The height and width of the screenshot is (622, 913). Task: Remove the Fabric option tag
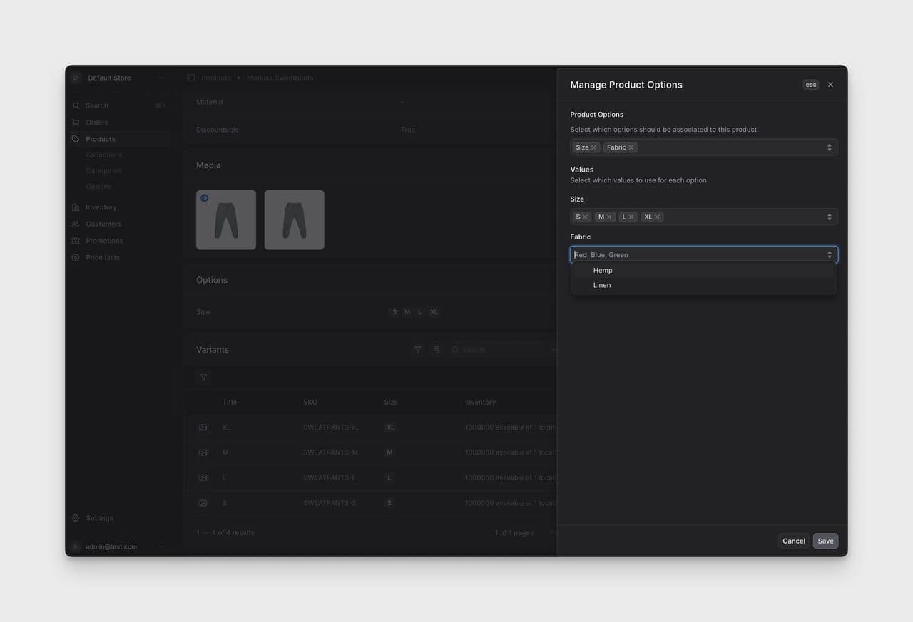pos(631,147)
